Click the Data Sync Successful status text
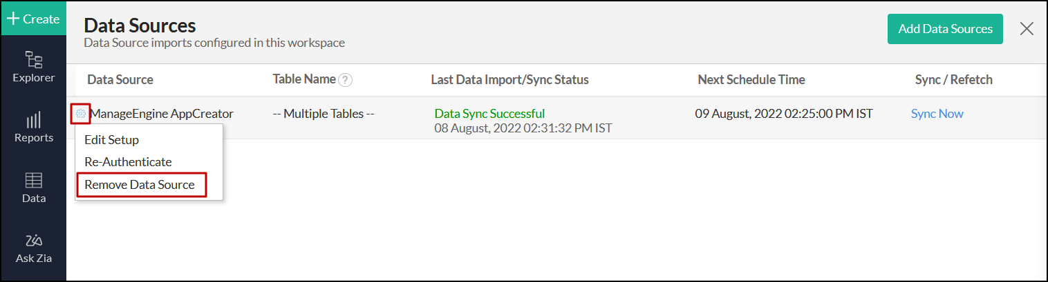The width and height of the screenshot is (1048, 282). [x=489, y=114]
